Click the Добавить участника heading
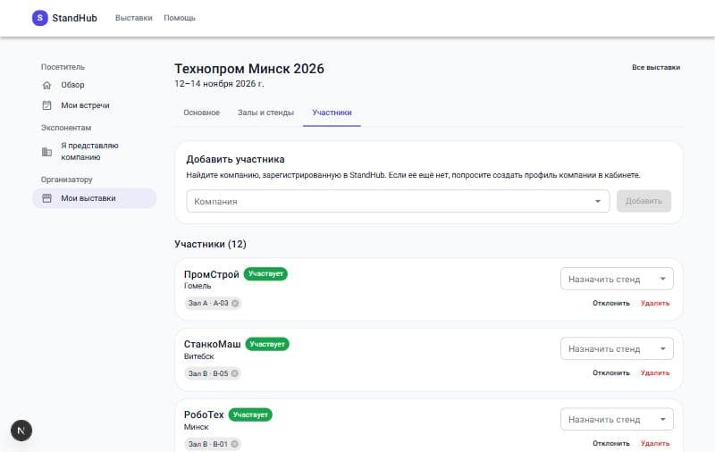 pyautogui.click(x=235, y=160)
